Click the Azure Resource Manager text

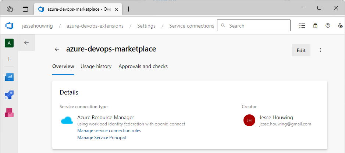(x=106, y=117)
